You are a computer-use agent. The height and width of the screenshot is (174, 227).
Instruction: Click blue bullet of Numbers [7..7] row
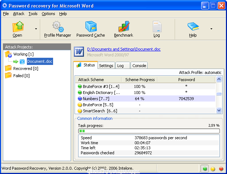coord(80,99)
